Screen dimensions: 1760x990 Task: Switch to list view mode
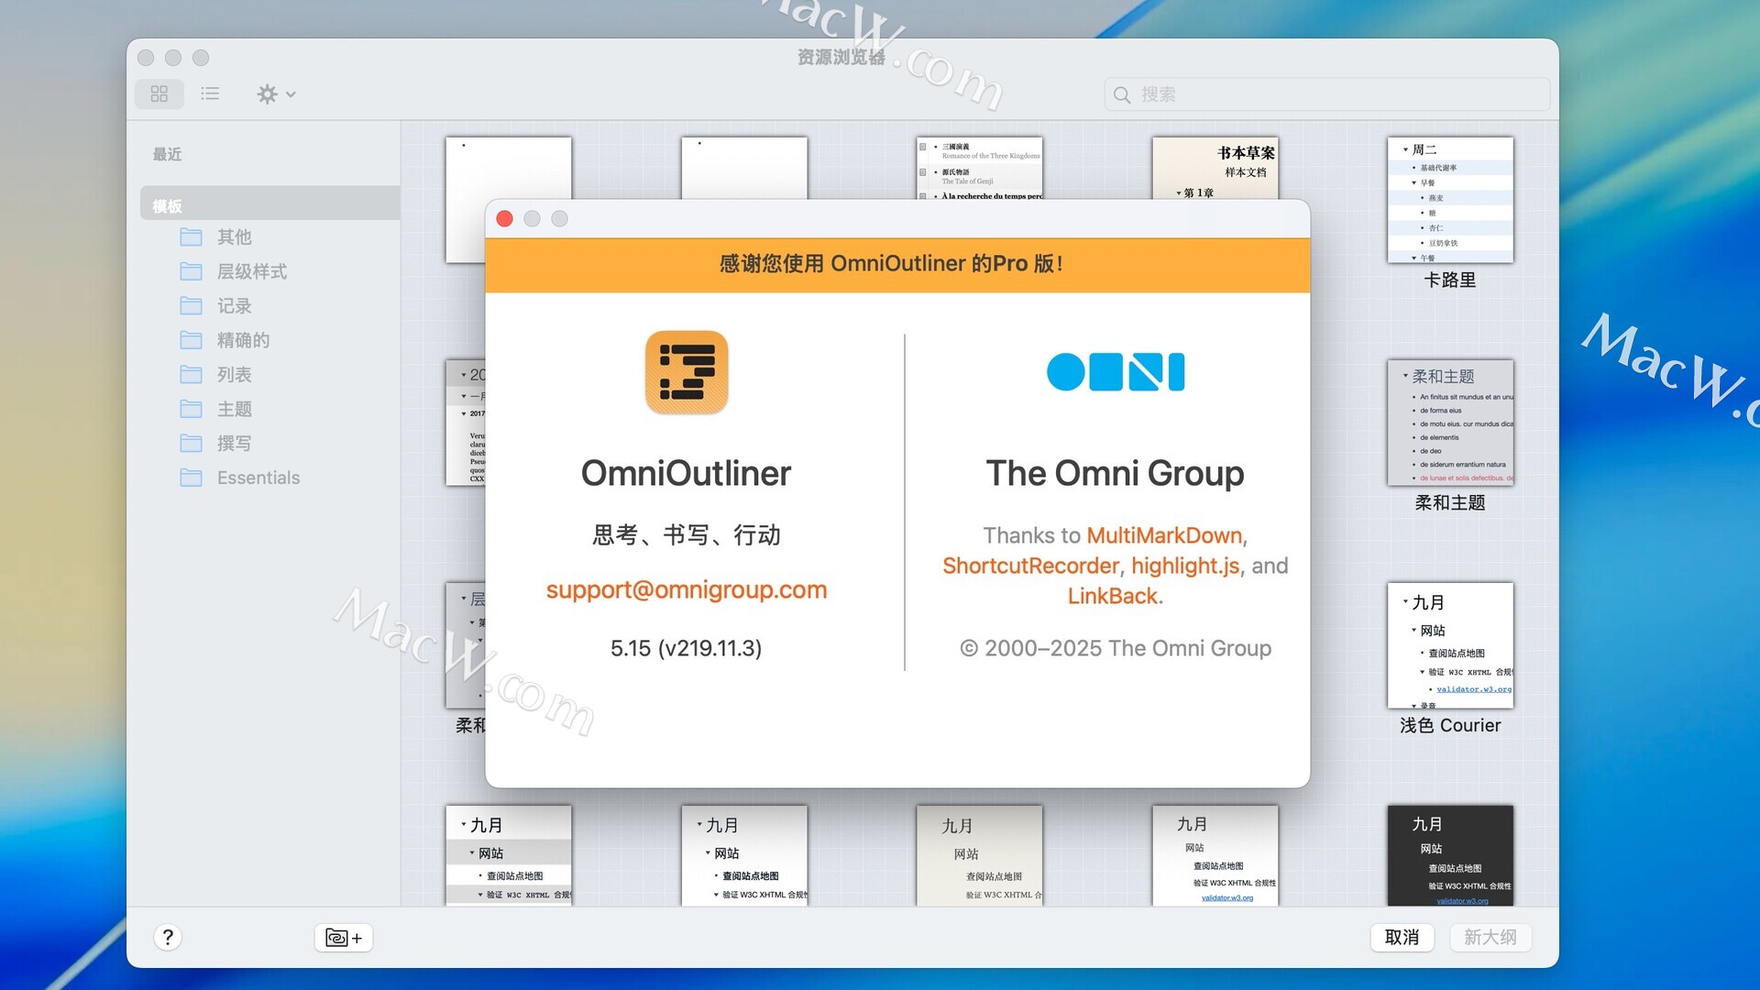pyautogui.click(x=210, y=93)
